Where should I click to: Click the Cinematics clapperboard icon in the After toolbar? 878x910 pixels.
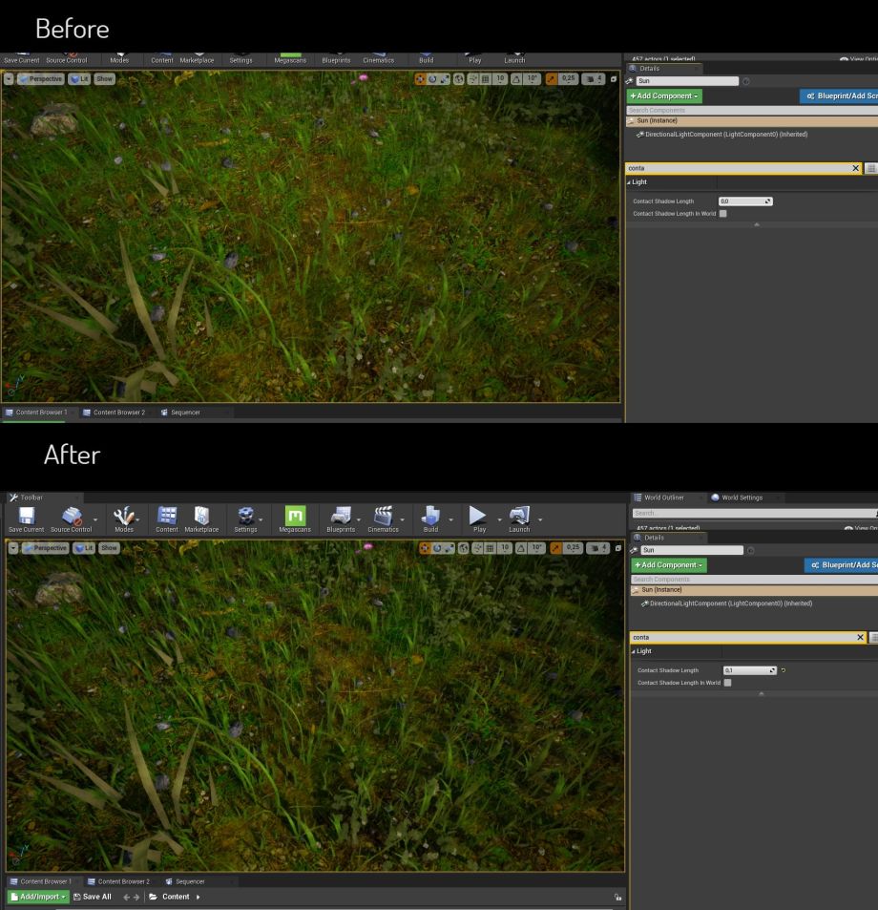(x=382, y=515)
